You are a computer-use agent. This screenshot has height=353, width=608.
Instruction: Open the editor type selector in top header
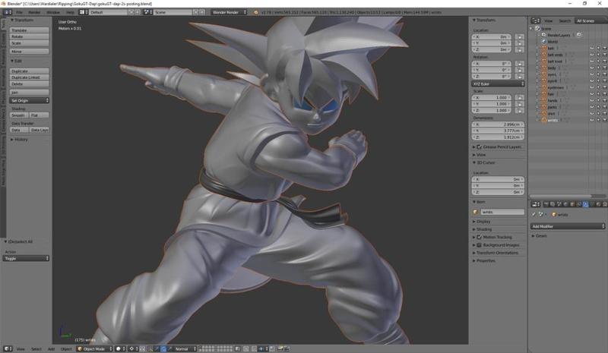coord(8,12)
